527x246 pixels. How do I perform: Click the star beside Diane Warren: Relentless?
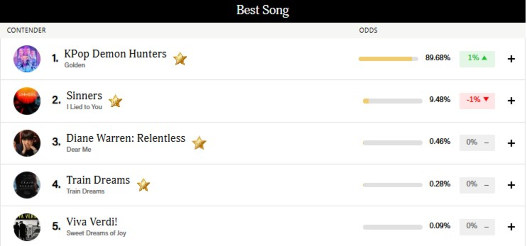(x=199, y=143)
